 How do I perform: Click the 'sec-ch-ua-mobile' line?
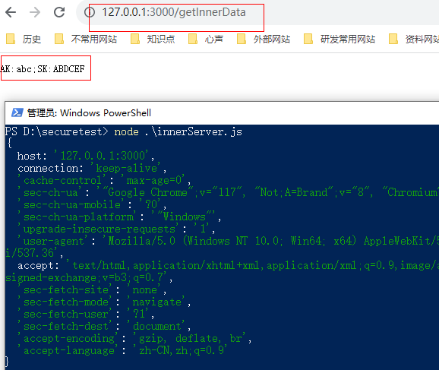click(92, 204)
